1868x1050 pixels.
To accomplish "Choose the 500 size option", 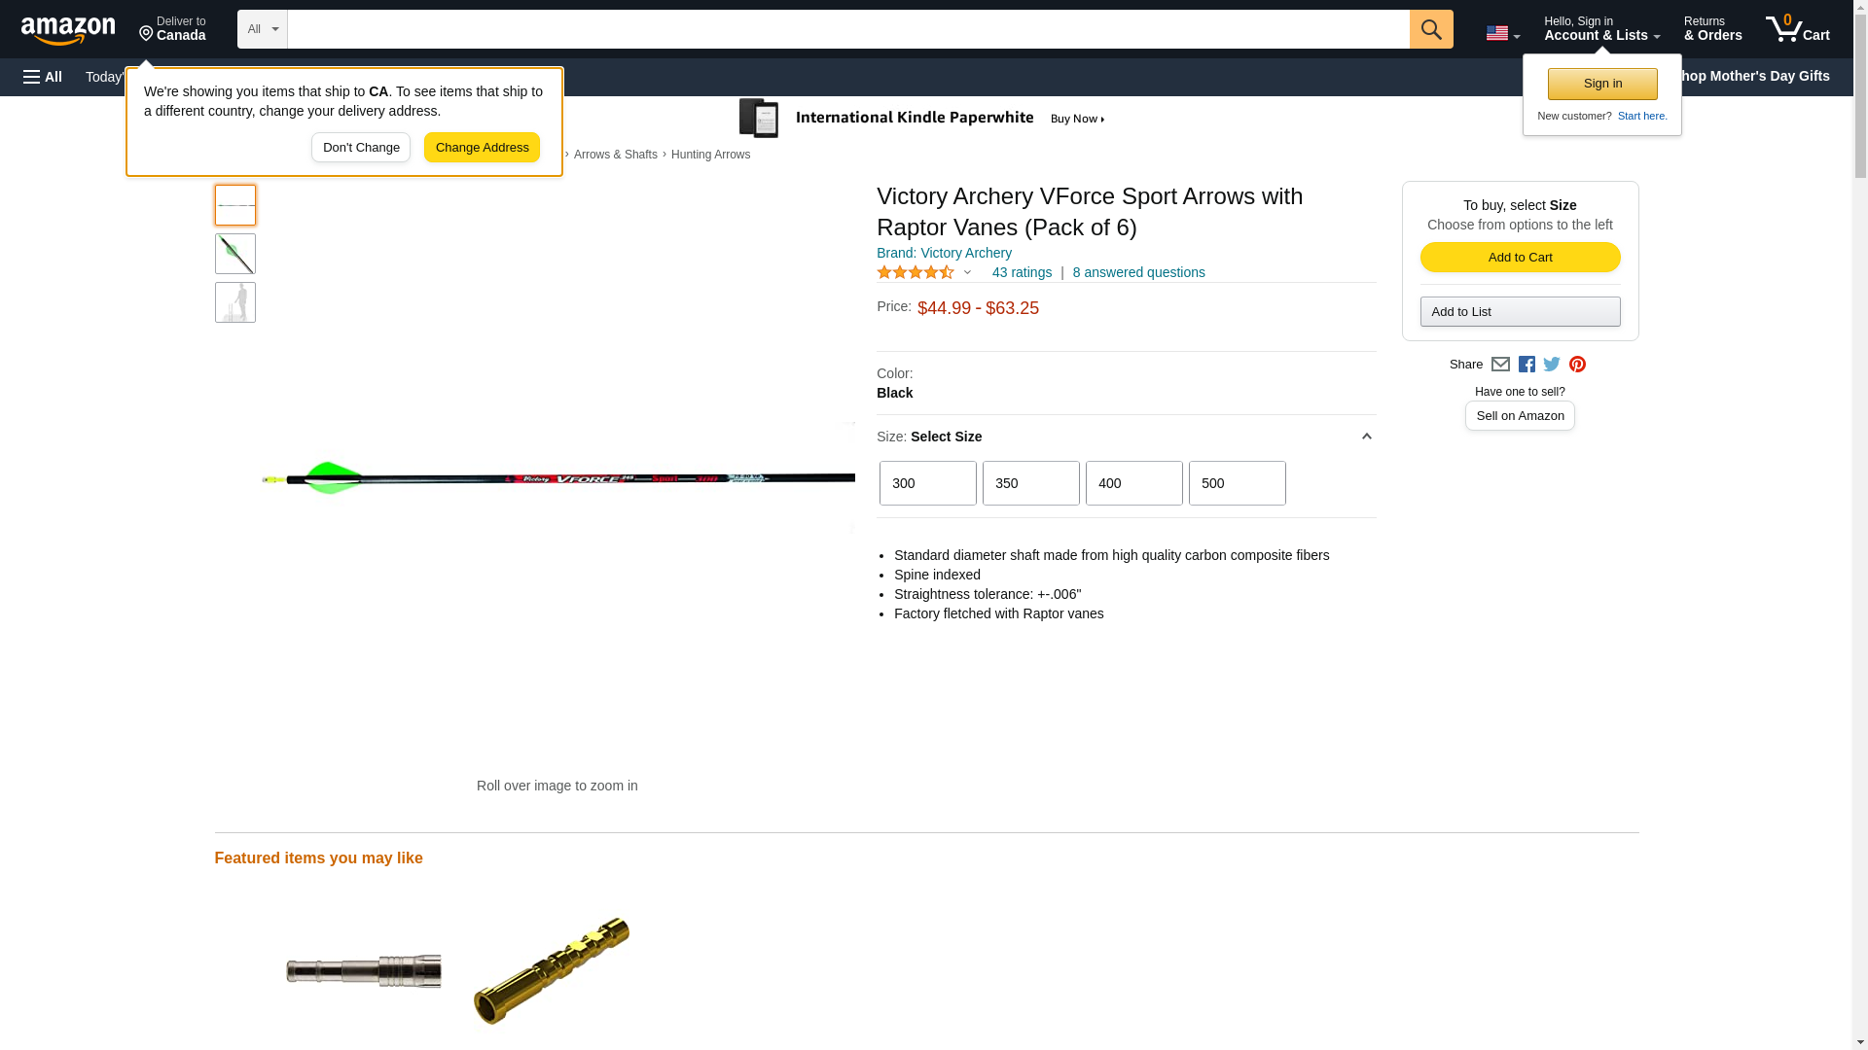I will (1237, 483).
